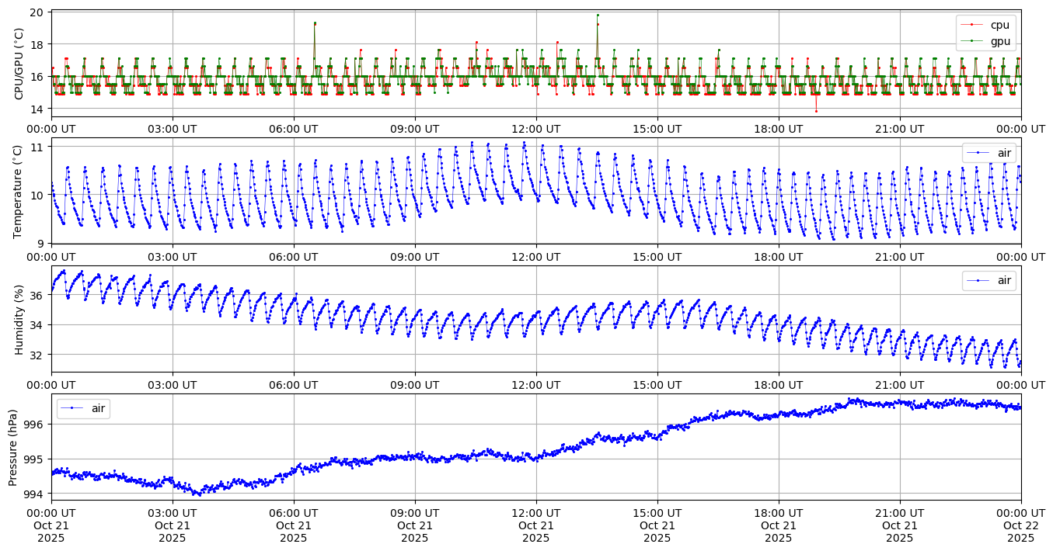Click the Humidity (%) y-axis label

tap(19, 319)
